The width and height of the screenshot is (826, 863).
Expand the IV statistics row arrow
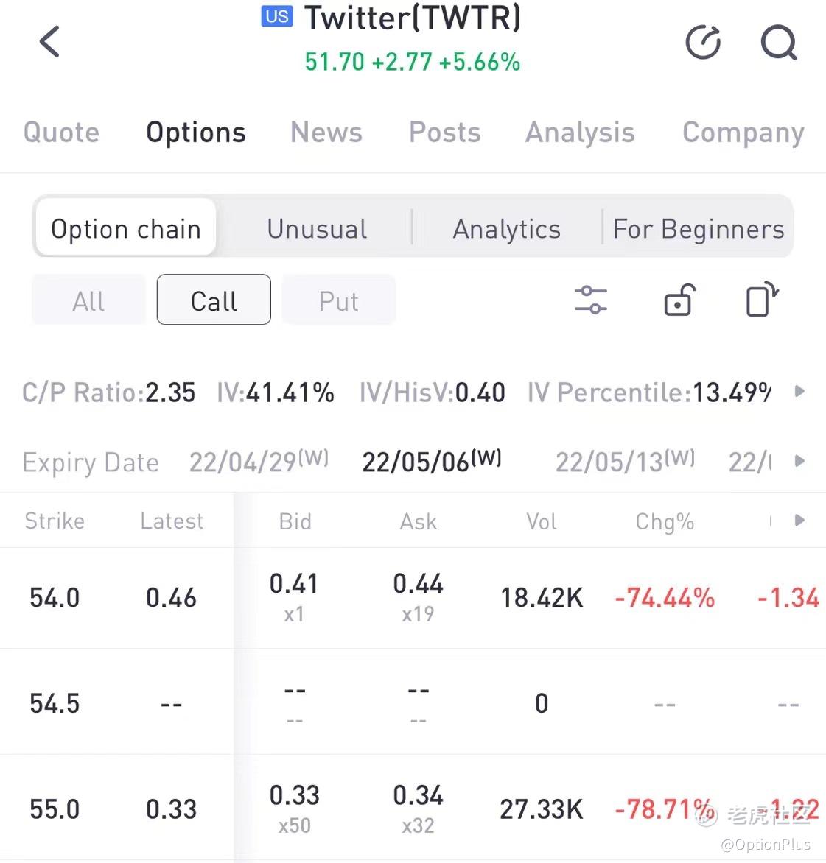(x=799, y=392)
